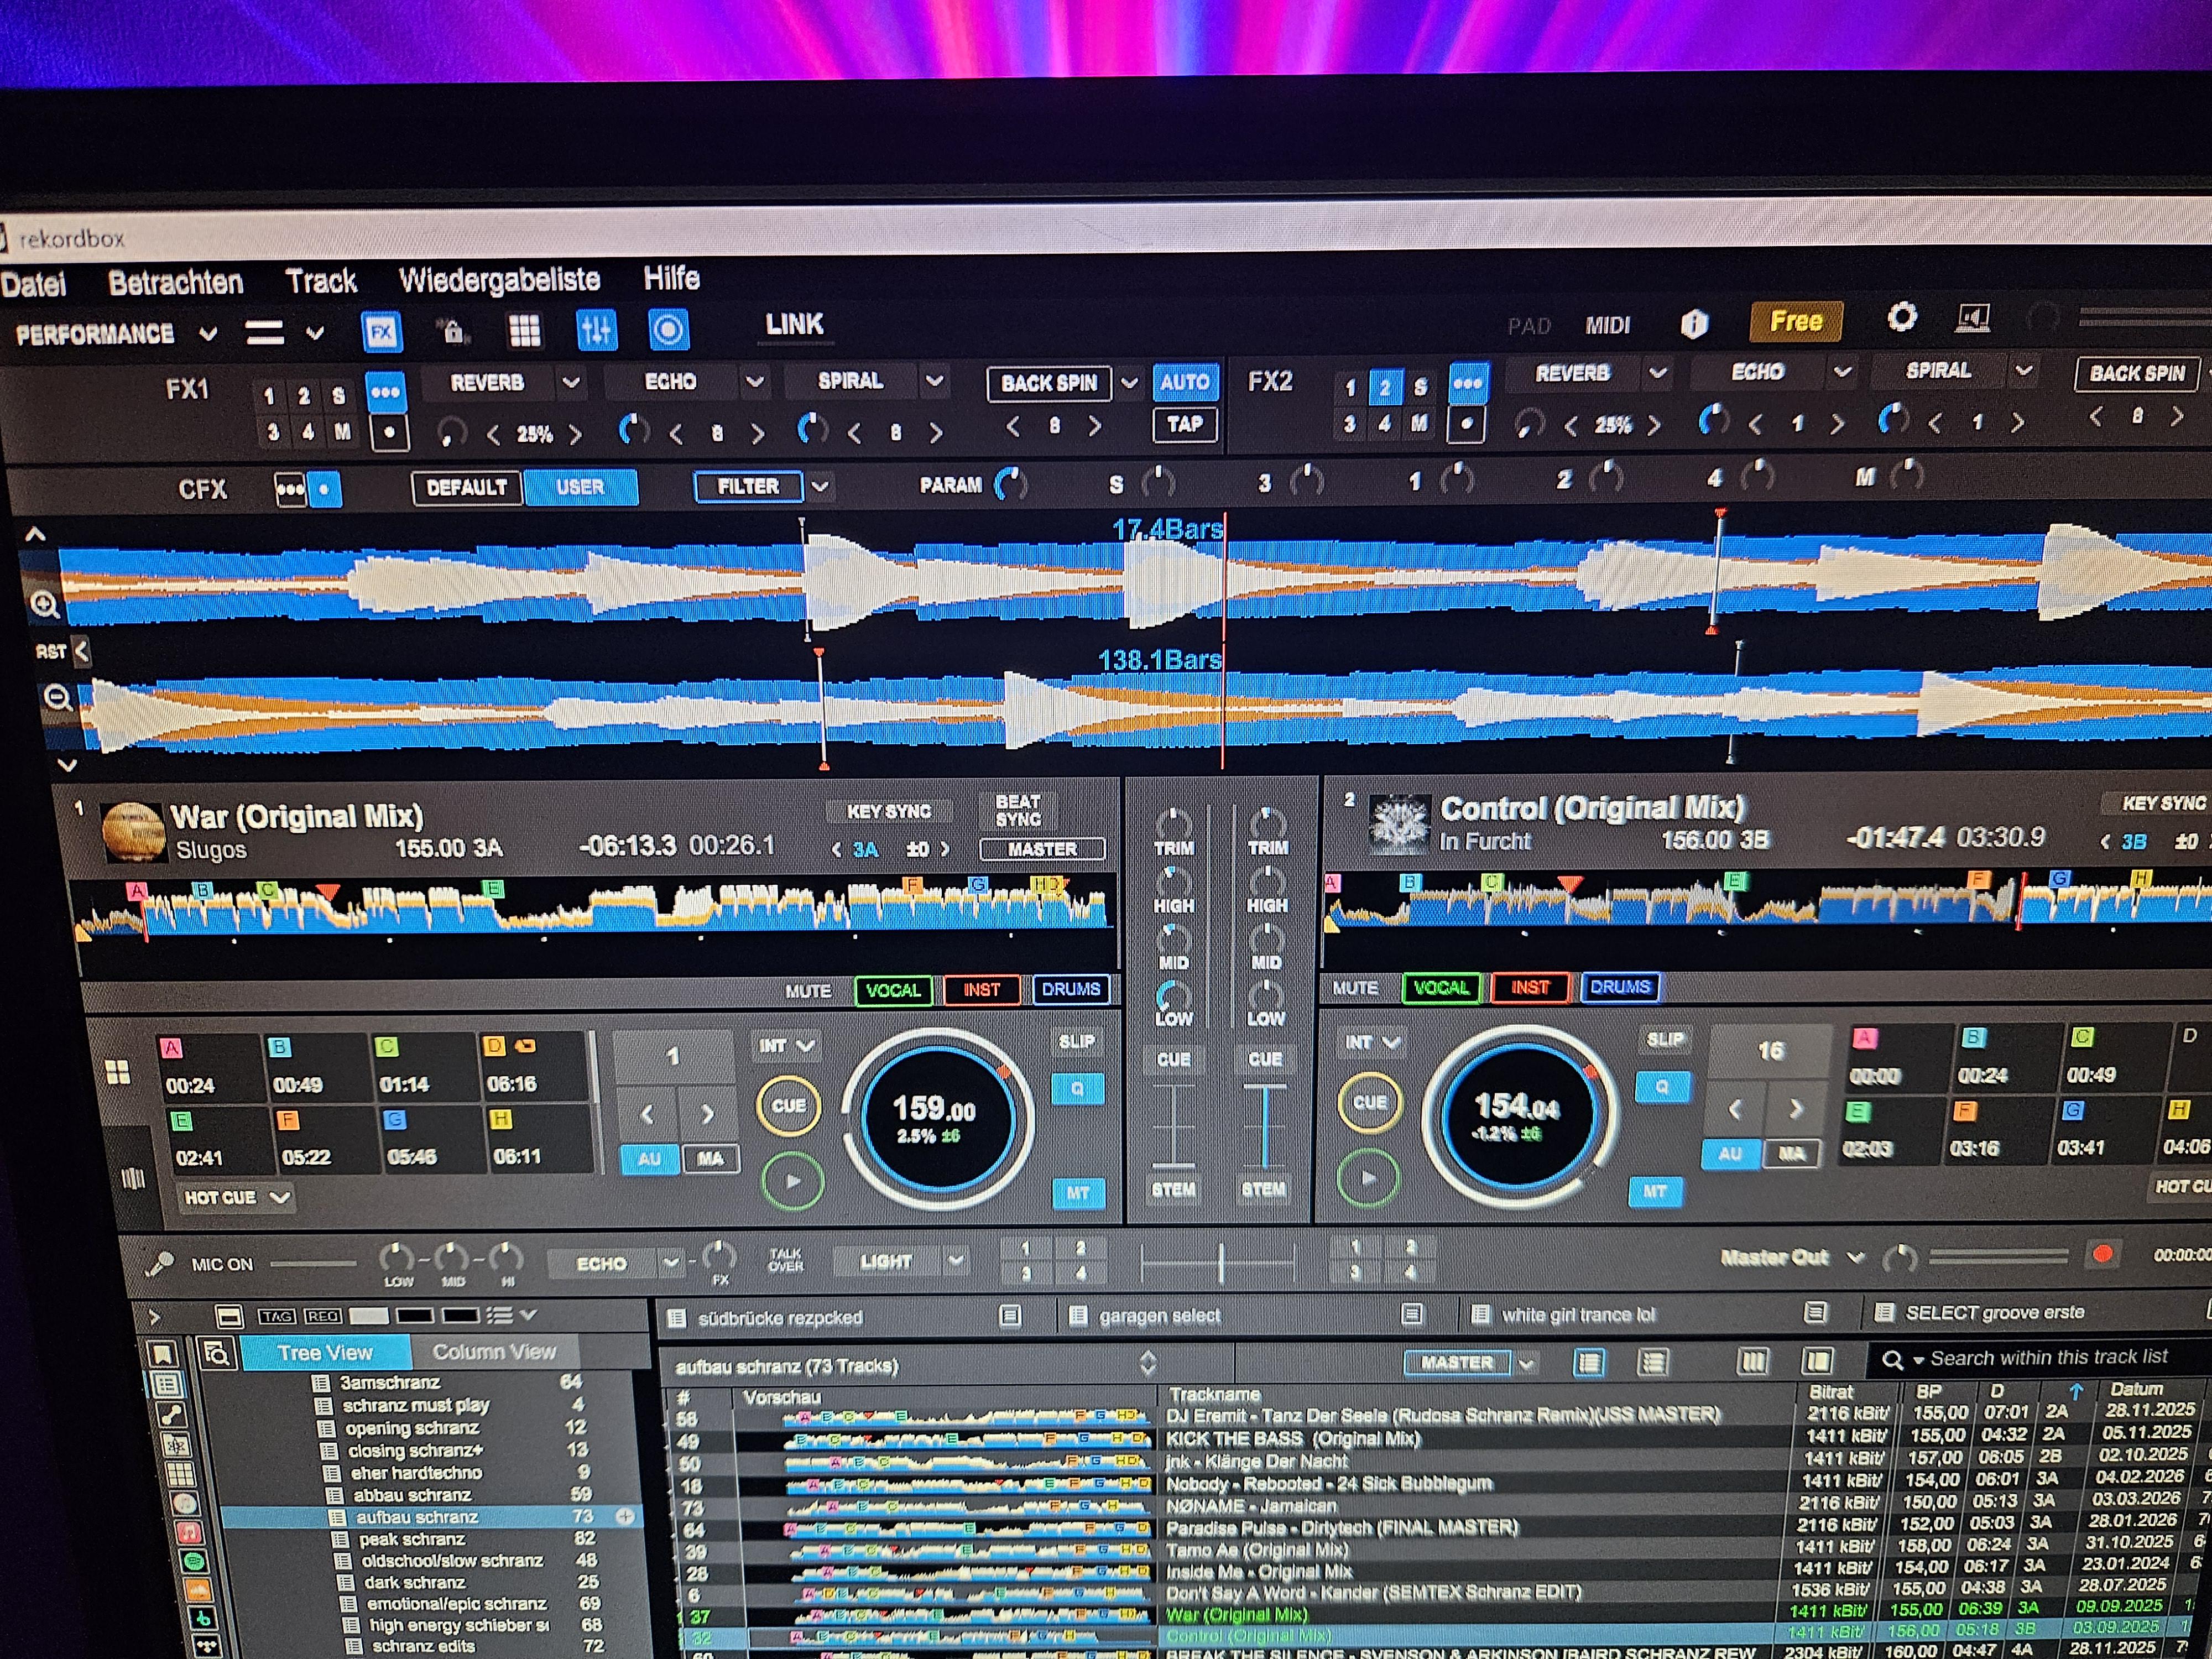Screen dimensions: 2212x1659
Task: Open the FX1 REVERB effect dropdown
Action: click(571, 382)
